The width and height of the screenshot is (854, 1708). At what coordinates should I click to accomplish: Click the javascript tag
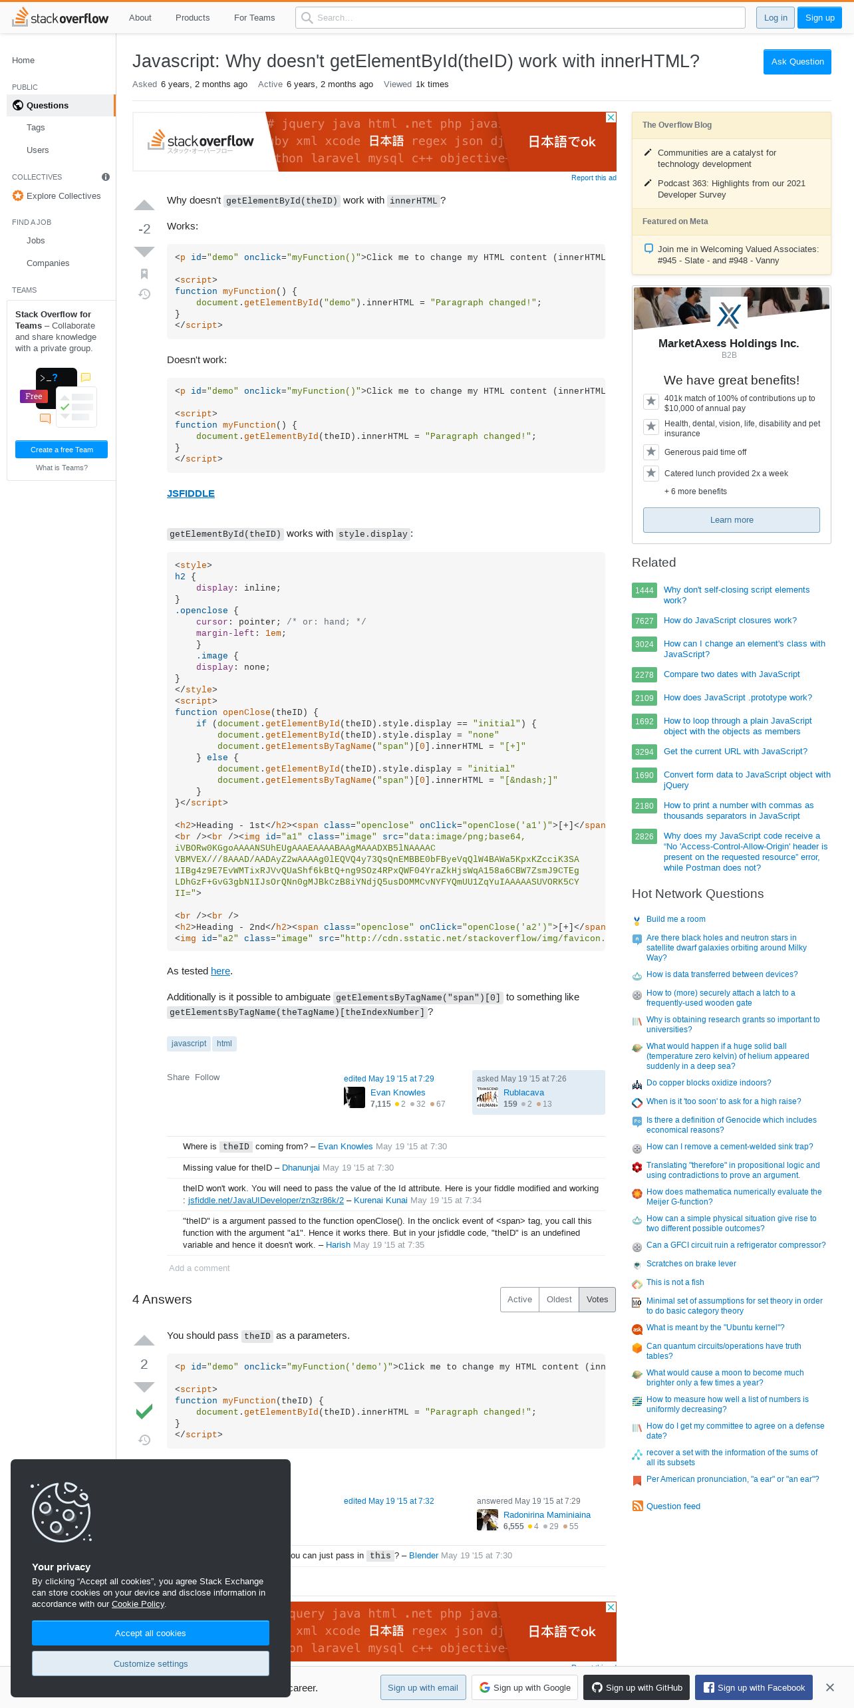pyautogui.click(x=189, y=1044)
